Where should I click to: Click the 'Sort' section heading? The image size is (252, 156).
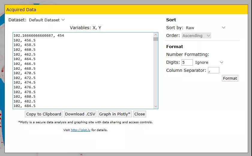[x=171, y=20]
